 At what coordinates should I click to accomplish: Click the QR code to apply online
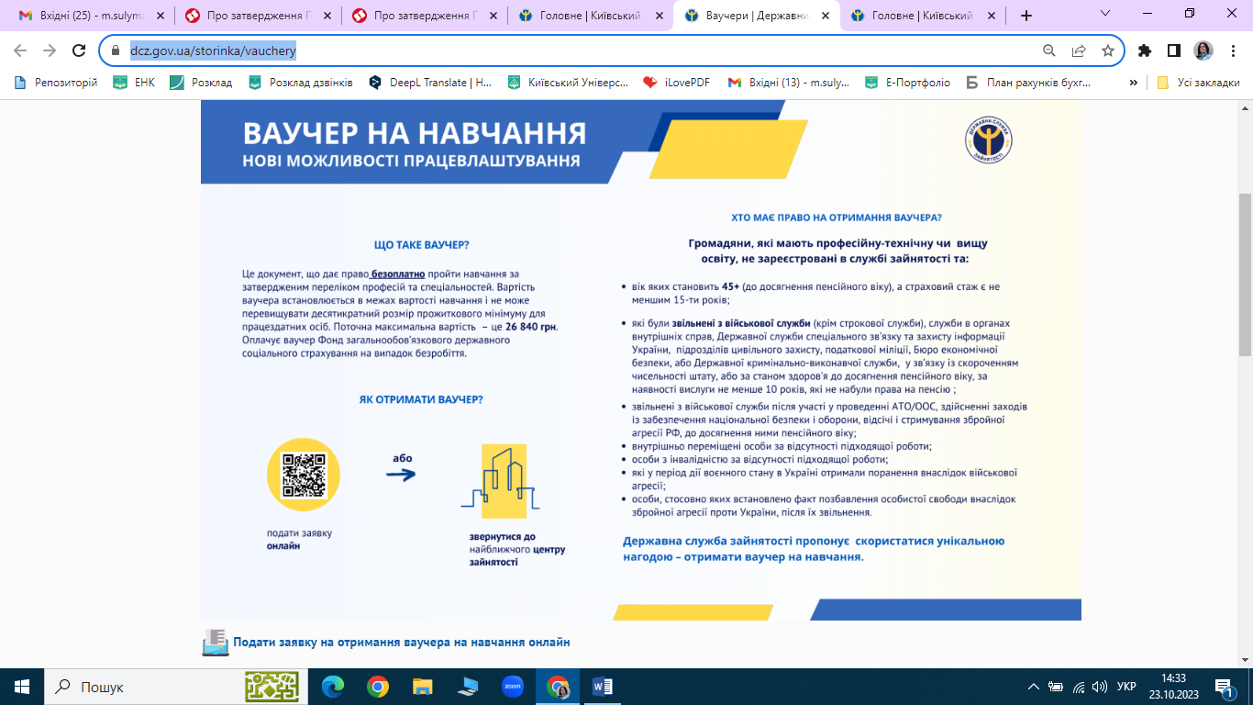[x=304, y=475]
